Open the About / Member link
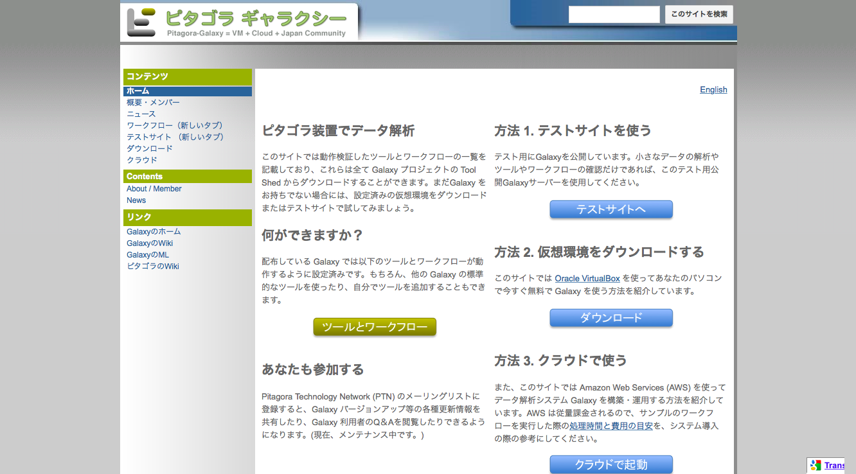Image resolution: width=856 pixels, height=474 pixels. [x=154, y=189]
